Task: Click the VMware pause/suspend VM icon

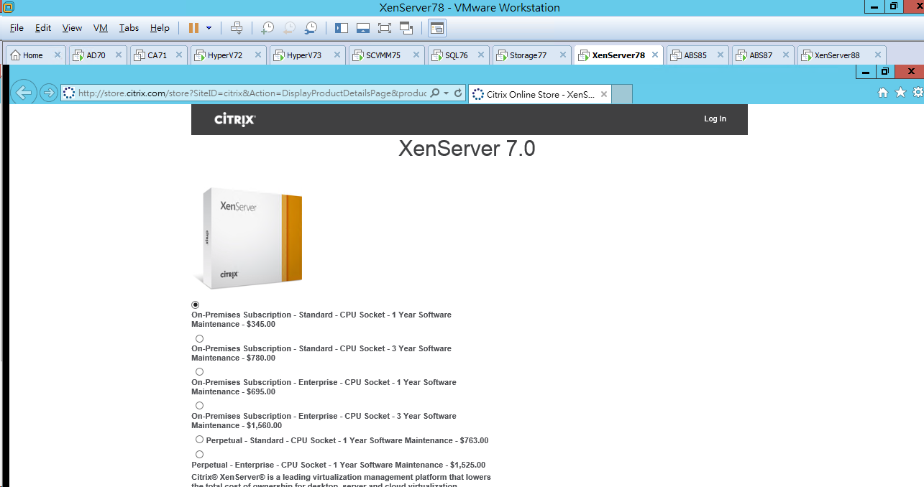Action: click(x=193, y=28)
